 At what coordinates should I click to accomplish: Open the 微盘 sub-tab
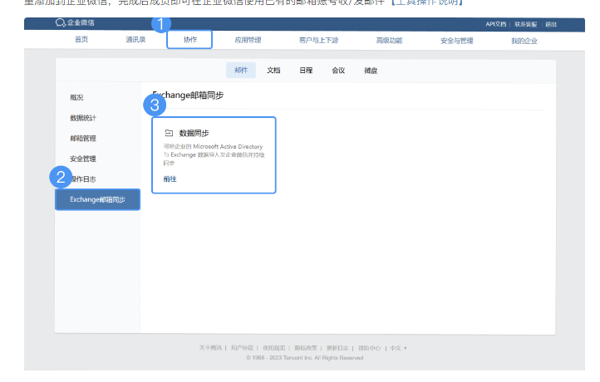(x=371, y=71)
